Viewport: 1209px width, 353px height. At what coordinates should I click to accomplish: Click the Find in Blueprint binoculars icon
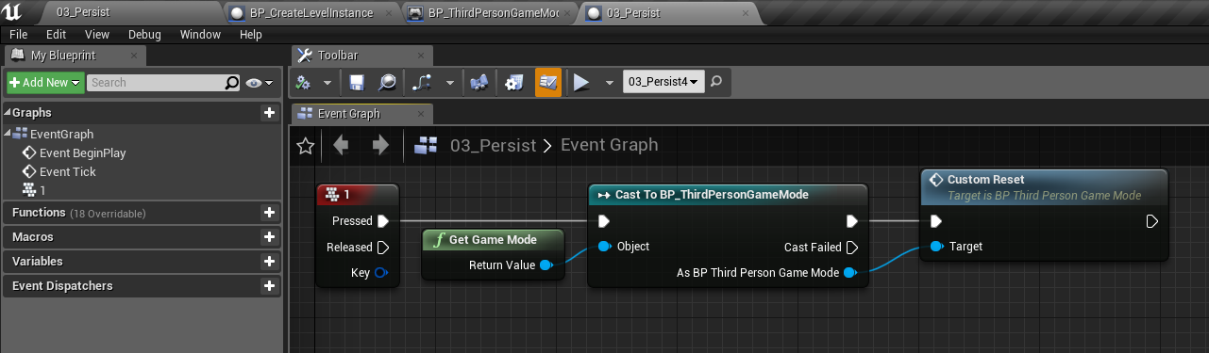(x=479, y=82)
